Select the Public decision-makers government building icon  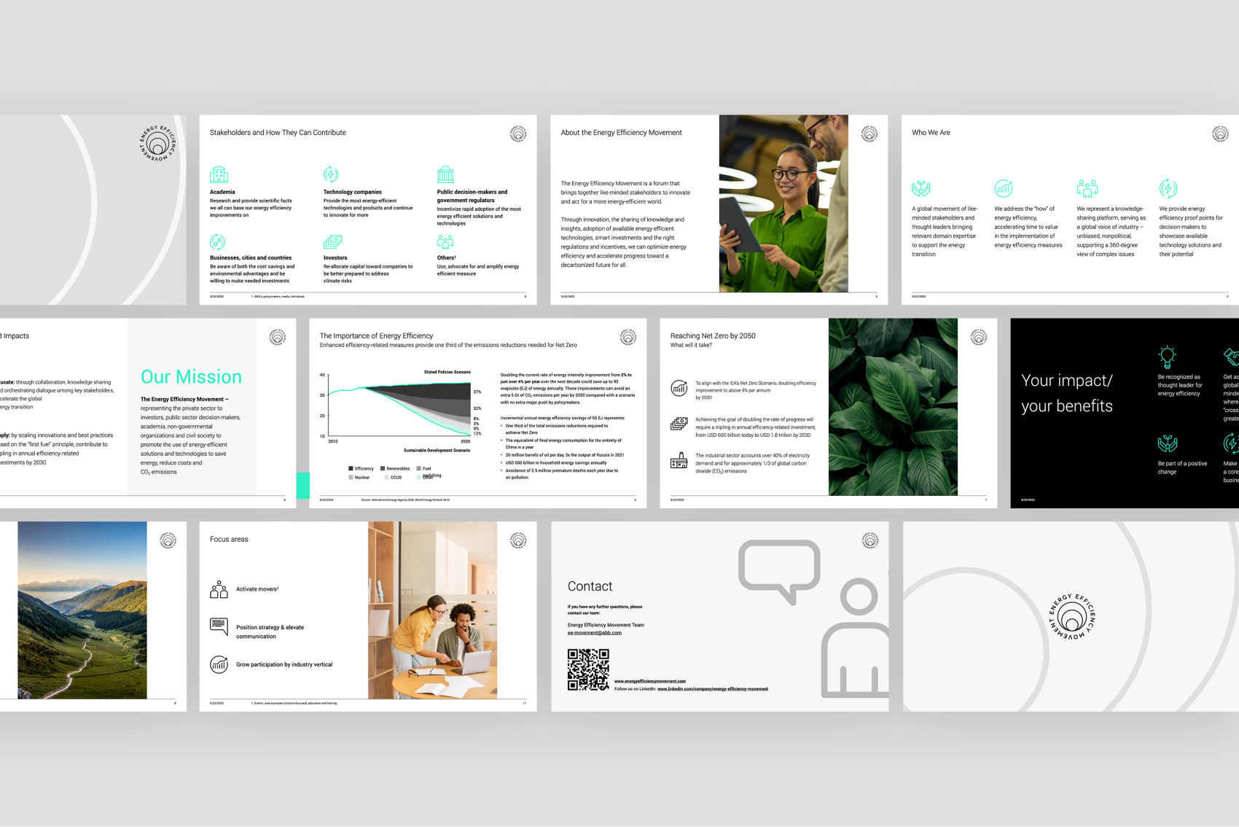pyautogui.click(x=445, y=175)
